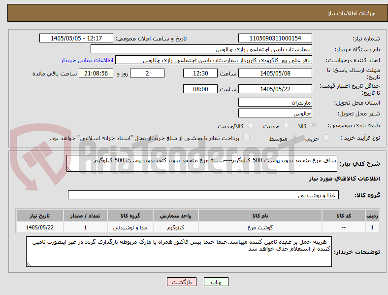Click the چاپ (print) button

click(x=216, y=282)
